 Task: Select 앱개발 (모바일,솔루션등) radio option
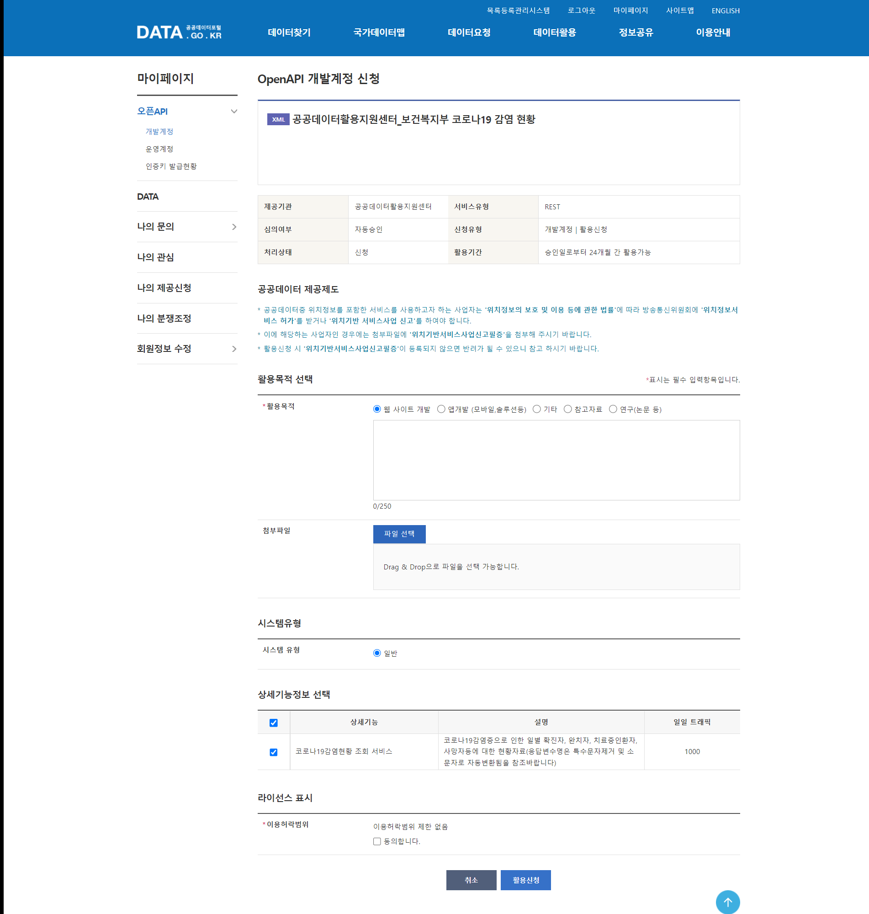pos(441,409)
